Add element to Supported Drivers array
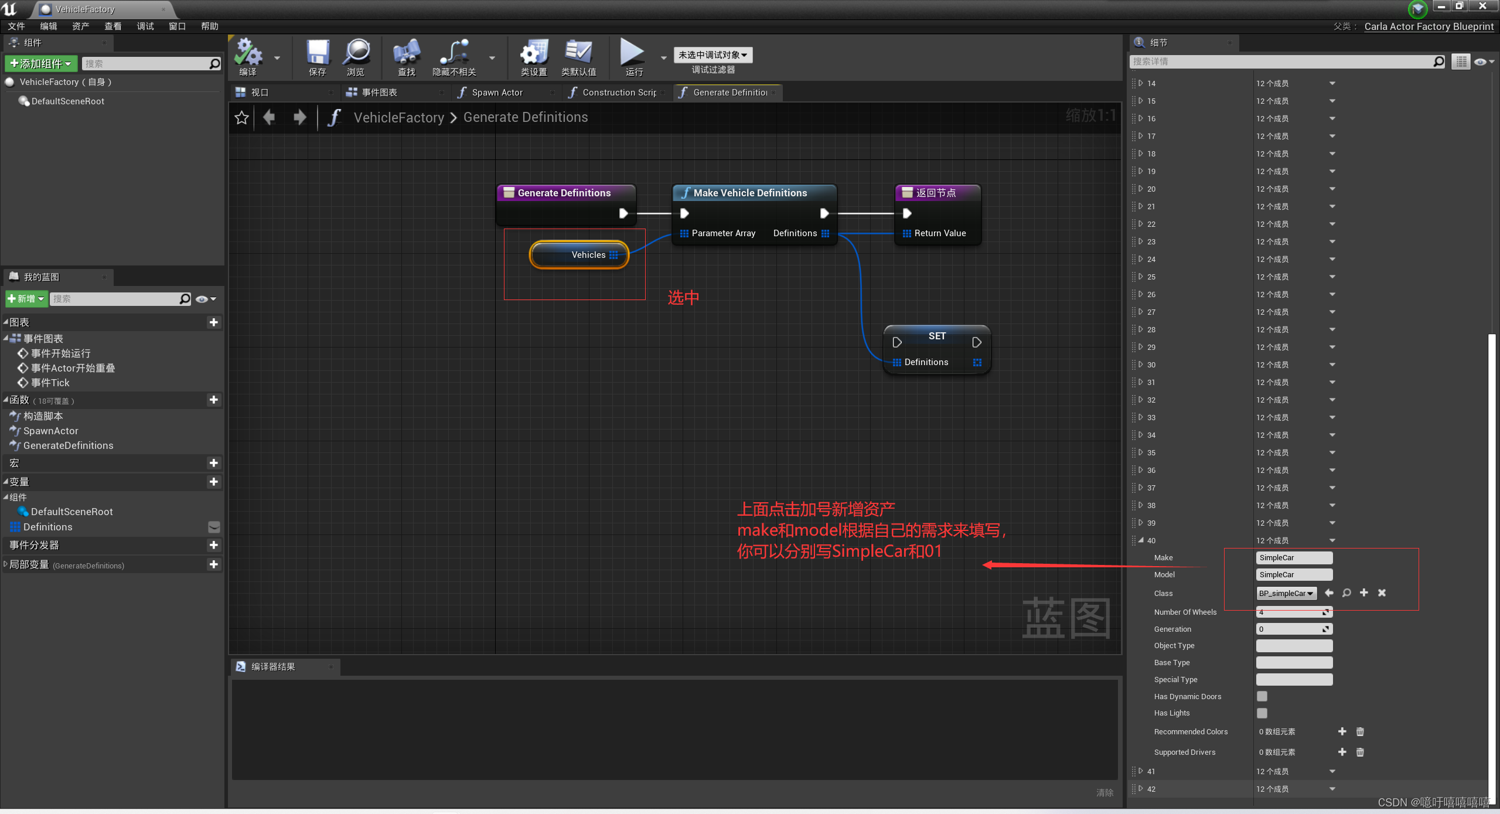Viewport: 1500px width, 814px height. (1342, 752)
